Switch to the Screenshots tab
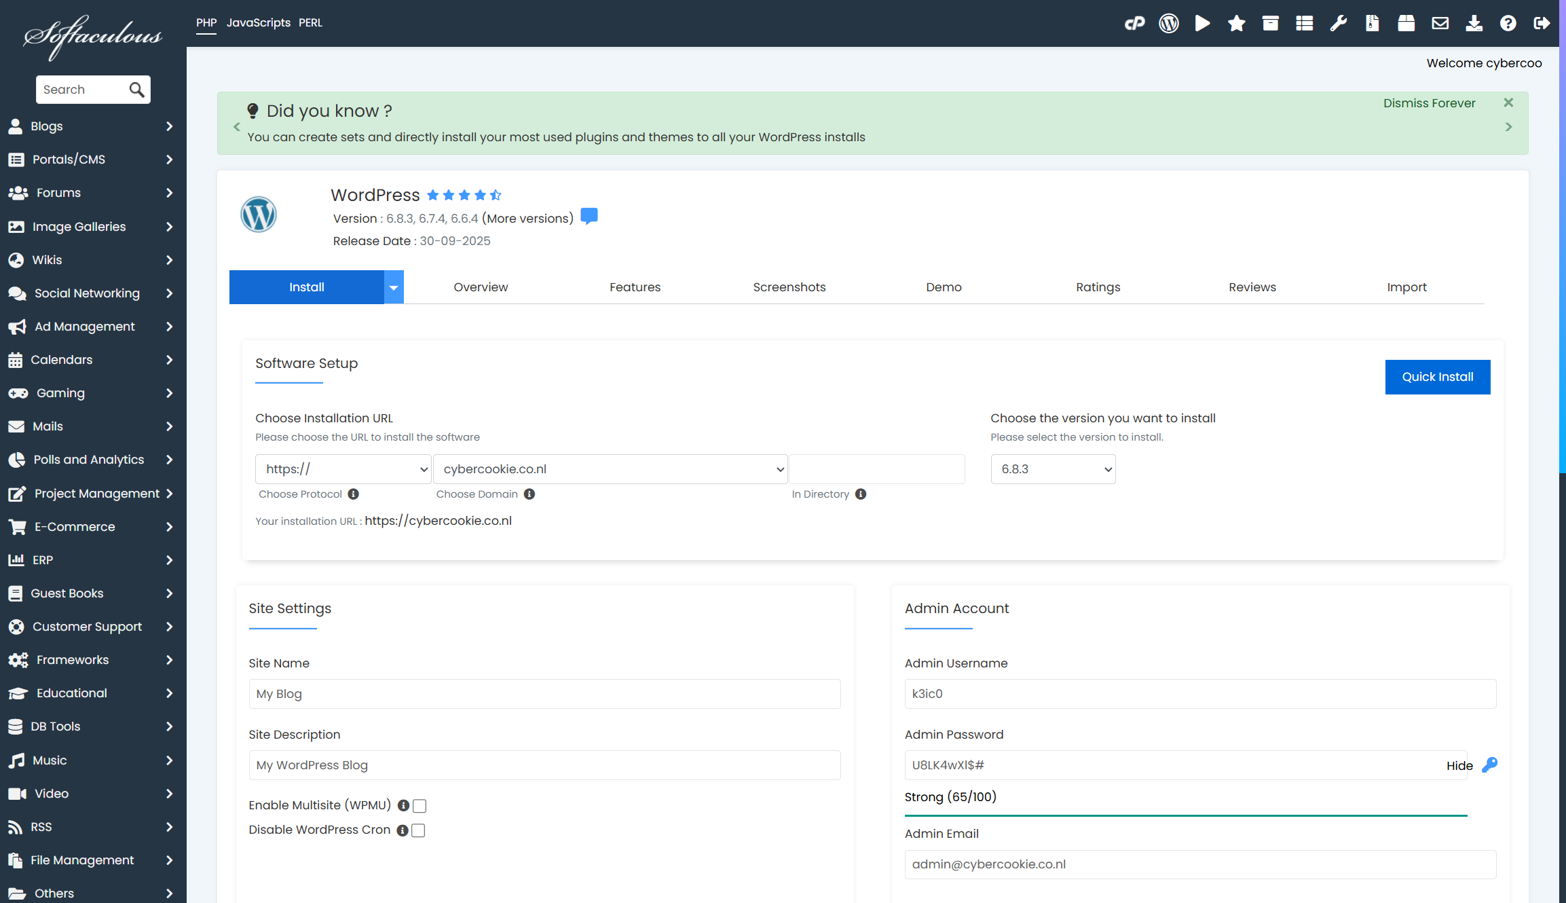 click(x=789, y=287)
